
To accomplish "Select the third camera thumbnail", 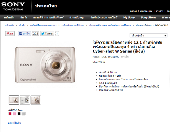I will click(36, 100).
